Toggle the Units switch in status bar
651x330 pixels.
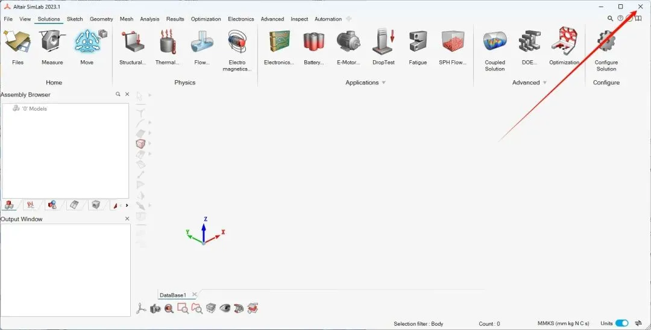point(621,323)
